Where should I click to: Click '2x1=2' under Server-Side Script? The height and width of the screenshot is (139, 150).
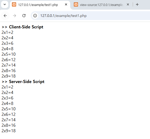[x=7, y=87]
